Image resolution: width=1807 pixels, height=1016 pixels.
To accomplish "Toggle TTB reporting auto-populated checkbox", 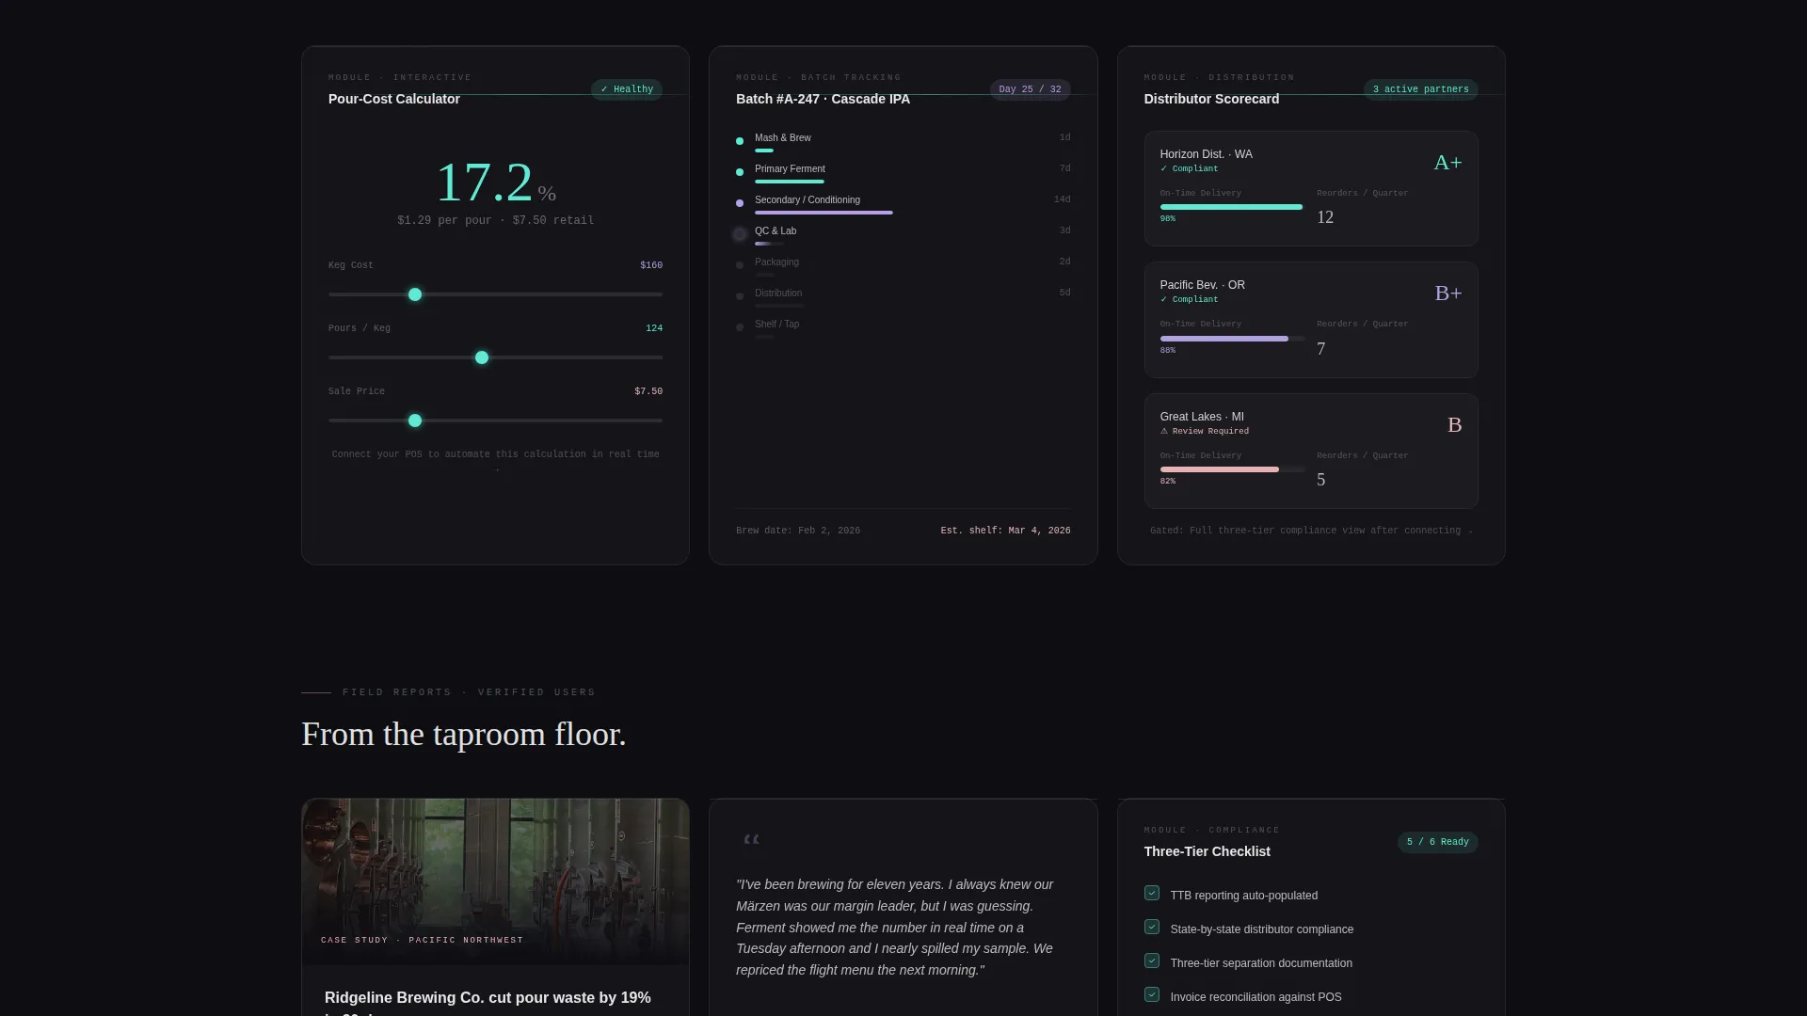I will (1151, 893).
